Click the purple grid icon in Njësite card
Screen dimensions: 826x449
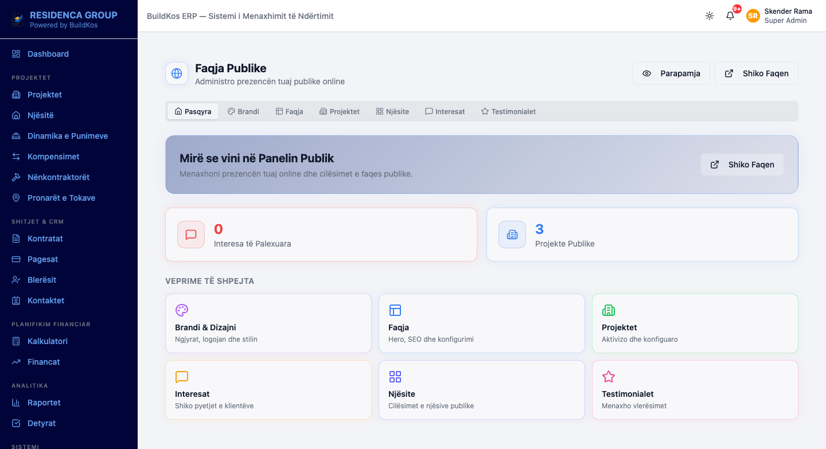click(395, 377)
